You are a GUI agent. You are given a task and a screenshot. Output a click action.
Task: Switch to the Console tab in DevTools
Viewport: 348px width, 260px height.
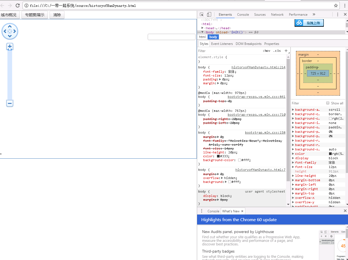pyautogui.click(x=243, y=15)
